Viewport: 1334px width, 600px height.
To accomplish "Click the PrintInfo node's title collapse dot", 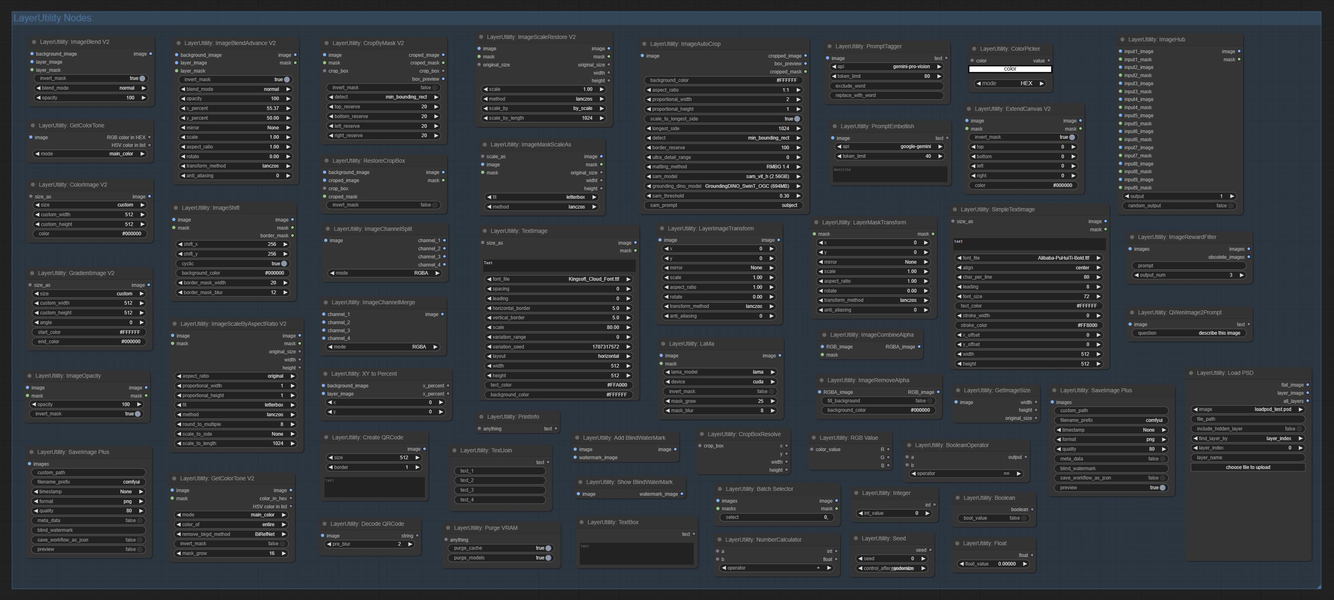I will point(482,417).
